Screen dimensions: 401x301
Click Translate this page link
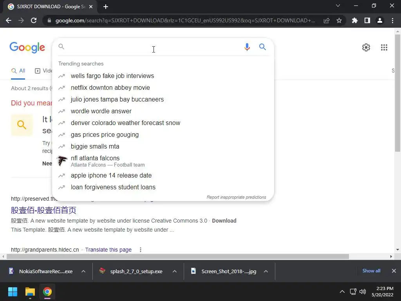108,250
